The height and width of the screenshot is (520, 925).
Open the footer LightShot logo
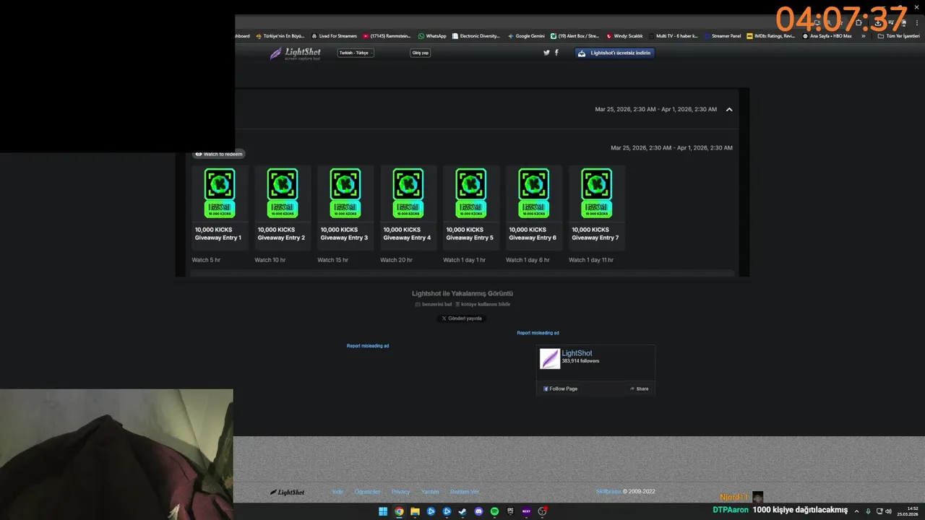[287, 493]
